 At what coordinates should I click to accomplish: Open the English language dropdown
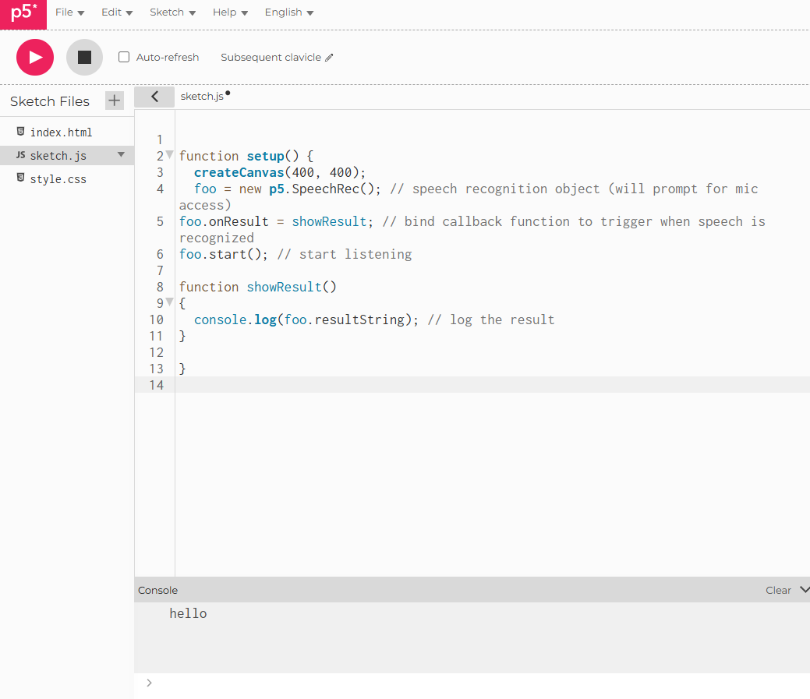[288, 12]
